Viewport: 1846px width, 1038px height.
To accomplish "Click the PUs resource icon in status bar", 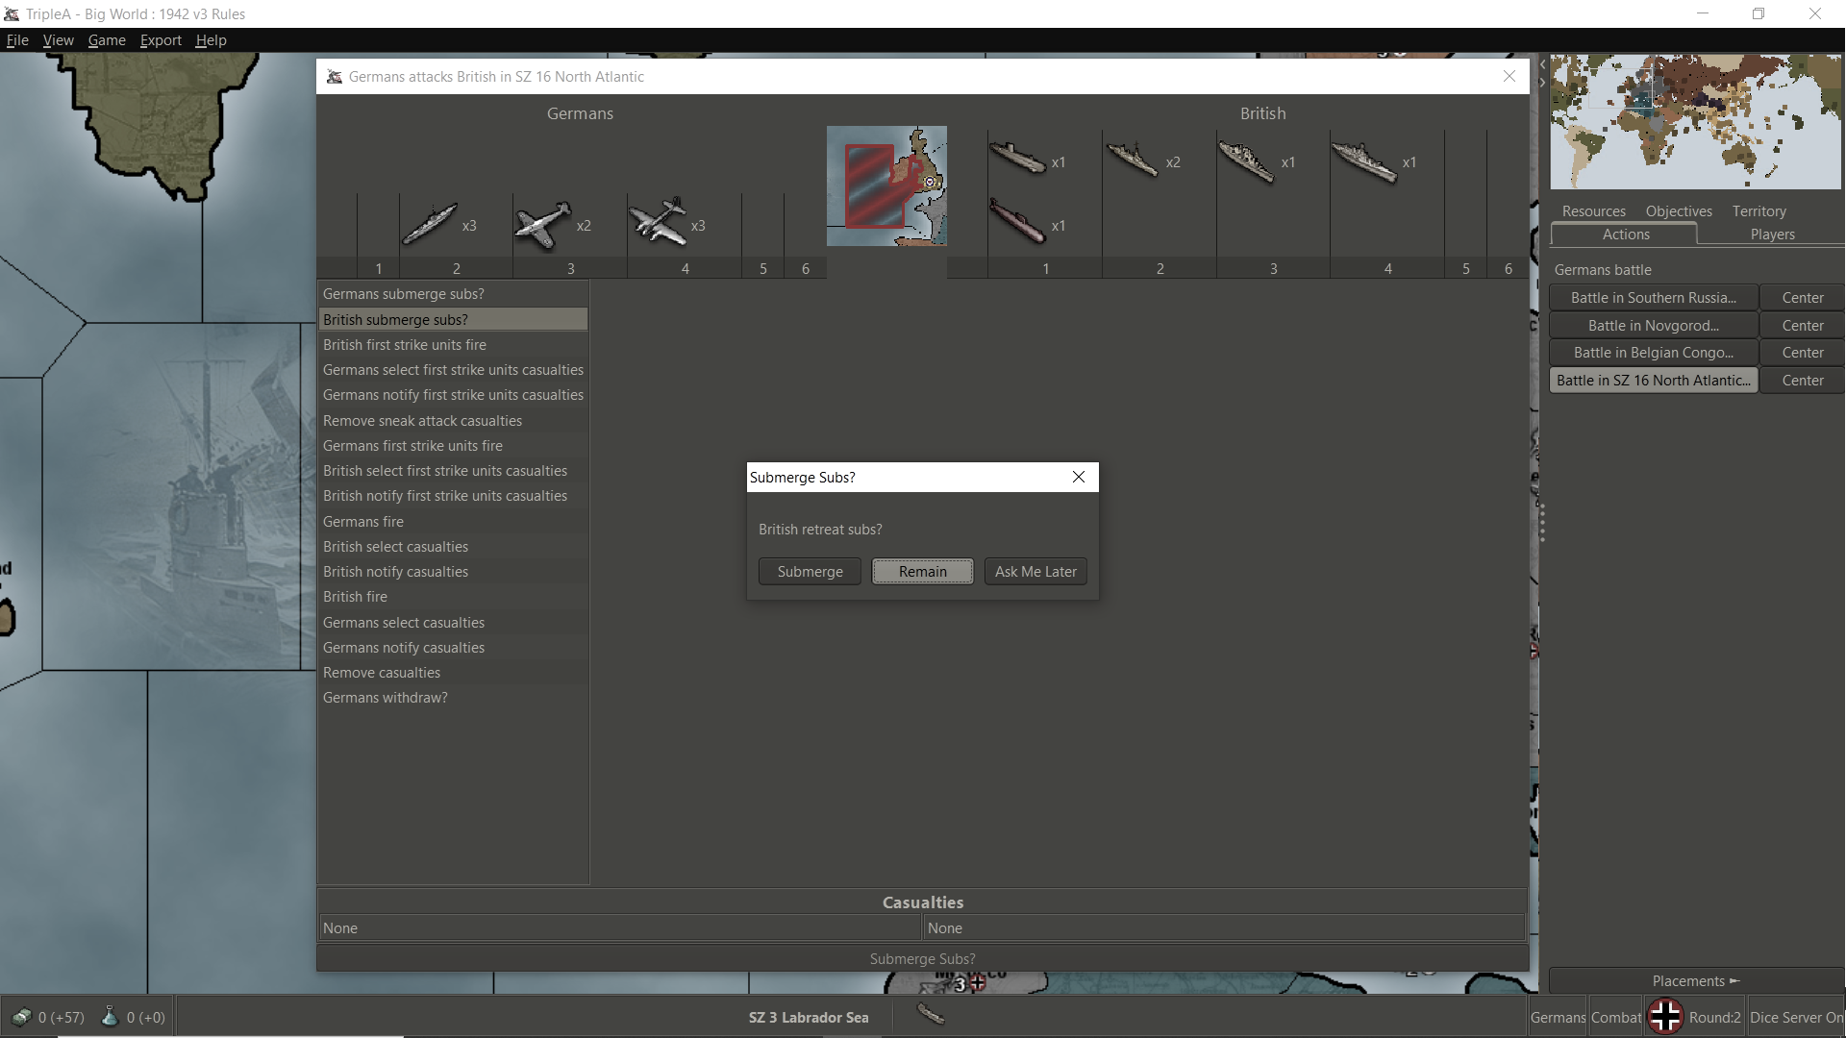I will (21, 1017).
